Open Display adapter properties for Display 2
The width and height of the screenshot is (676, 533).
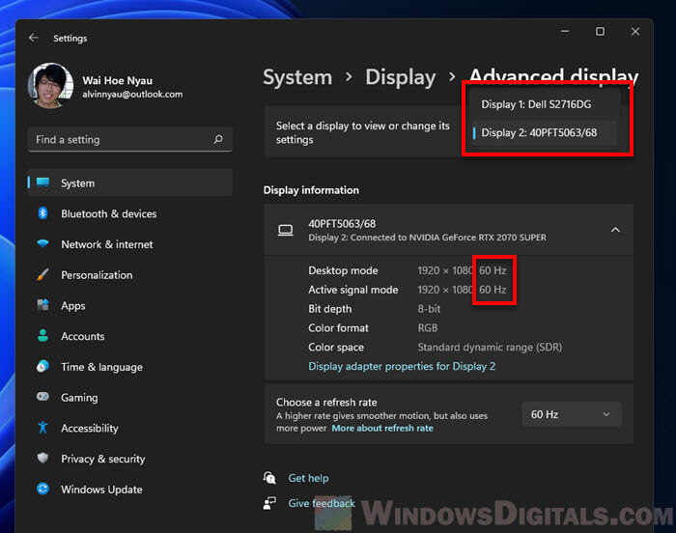pos(402,366)
